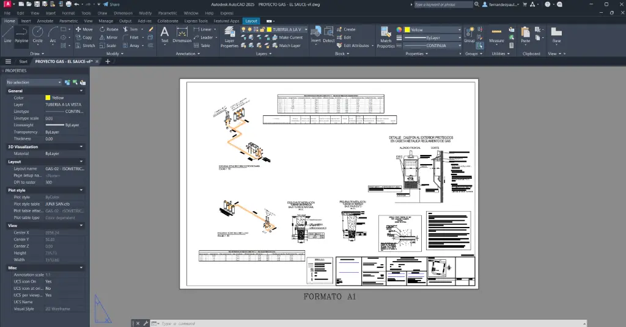Select the Measure utility
Viewport: 626px width, 327px height.
pyautogui.click(x=496, y=34)
